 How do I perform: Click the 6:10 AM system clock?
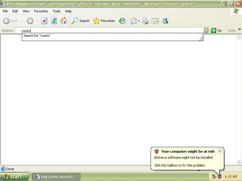(231, 176)
